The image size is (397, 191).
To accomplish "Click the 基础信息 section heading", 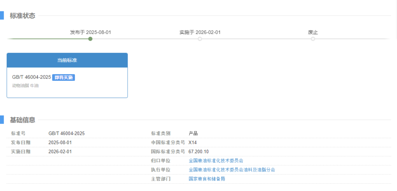I will coord(22,120).
